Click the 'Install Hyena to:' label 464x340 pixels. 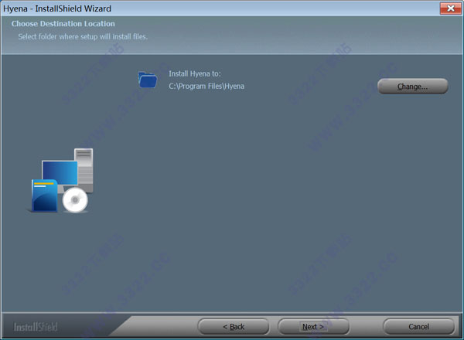pyautogui.click(x=195, y=73)
